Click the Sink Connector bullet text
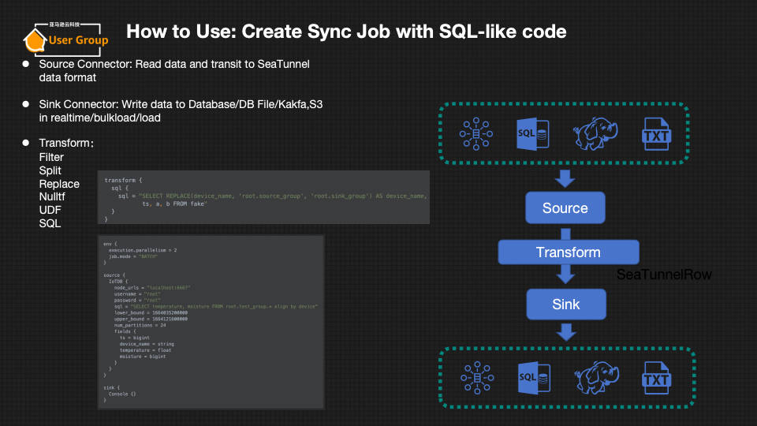 181,110
